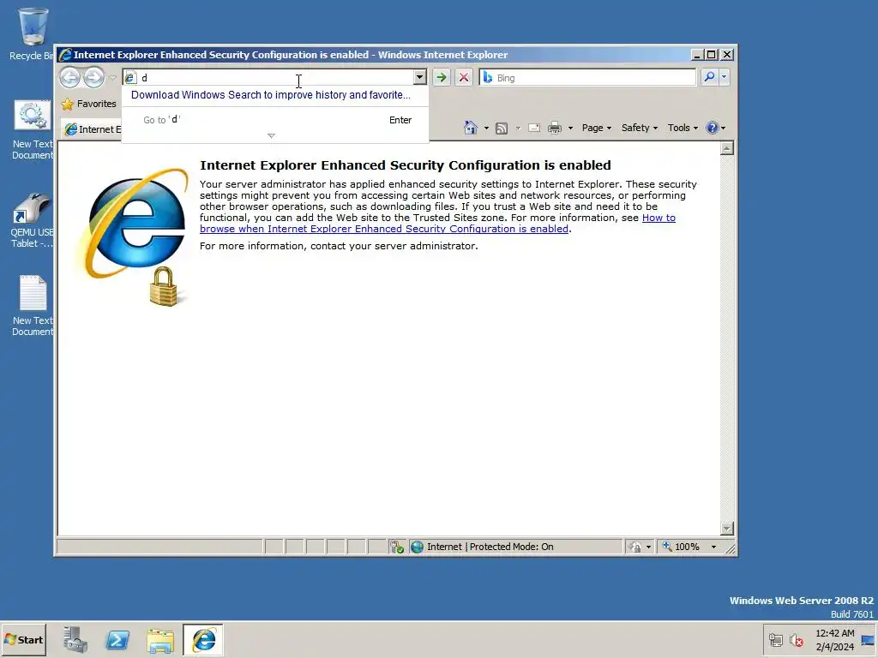Image resolution: width=878 pixels, height=658 pixels.
Task: Click the 100% zoom level button
Action: coord(687,547)
